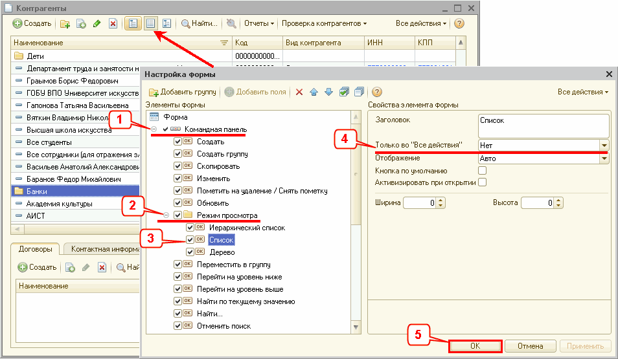Select Найти по текущему значению tree item
618x359 pixels.
click(x=246, y=301)
